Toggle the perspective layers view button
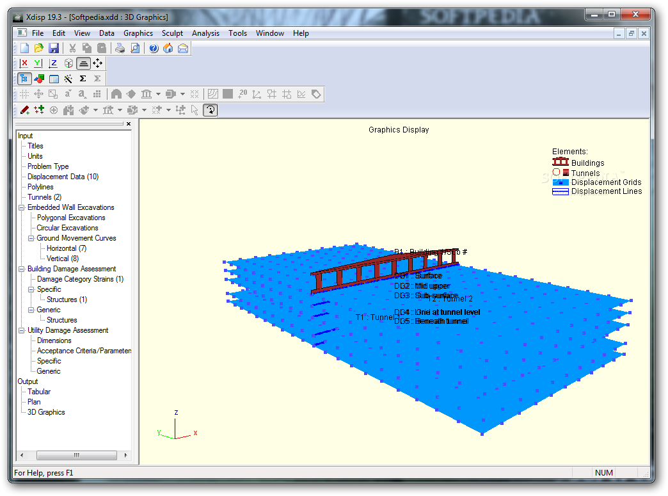This screenshot has width=668, height=496. pyautogui.click(x=83, y=63)
